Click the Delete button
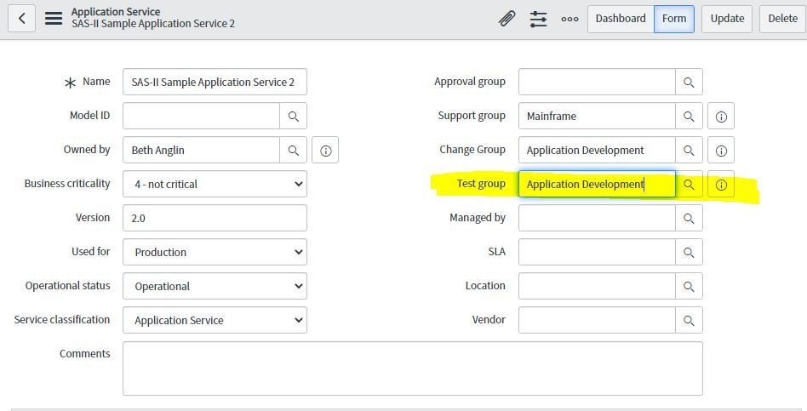The height and width of the screenshot is (411, 807). 782,19
